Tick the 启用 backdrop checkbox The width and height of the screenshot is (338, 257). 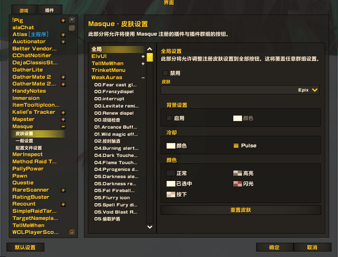click(169, 118)
